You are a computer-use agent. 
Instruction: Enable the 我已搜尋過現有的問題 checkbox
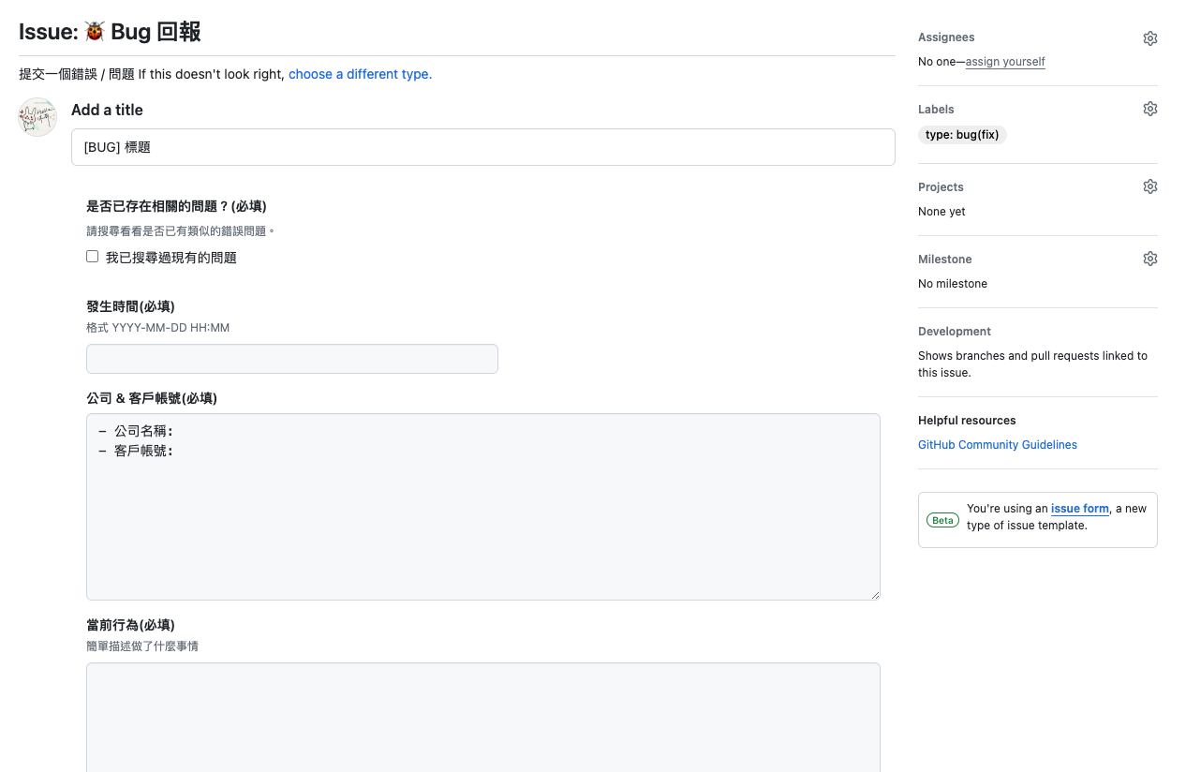coord(92,255)
